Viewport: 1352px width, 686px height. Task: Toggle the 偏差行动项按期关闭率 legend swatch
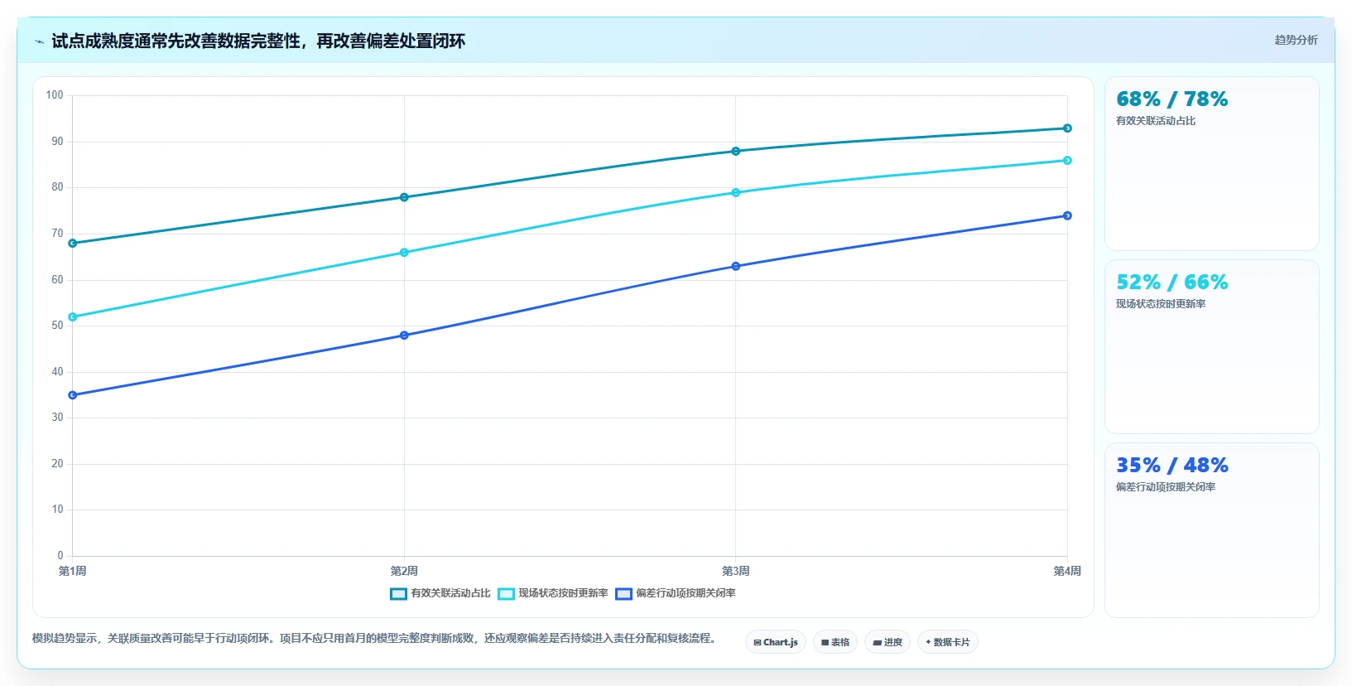point(623,593)
